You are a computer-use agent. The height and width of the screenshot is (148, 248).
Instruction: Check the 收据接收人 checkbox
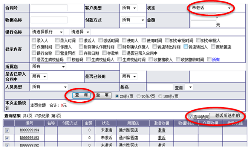click(x=151, y=59)
